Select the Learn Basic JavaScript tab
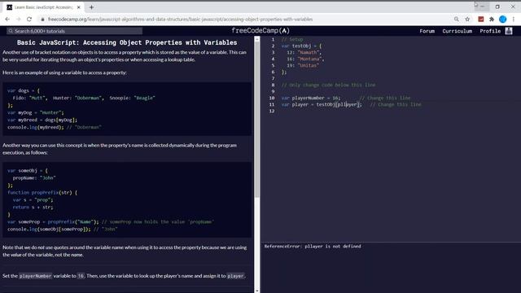The height and width of the screenshot is (293, 521). pos(44,7)
